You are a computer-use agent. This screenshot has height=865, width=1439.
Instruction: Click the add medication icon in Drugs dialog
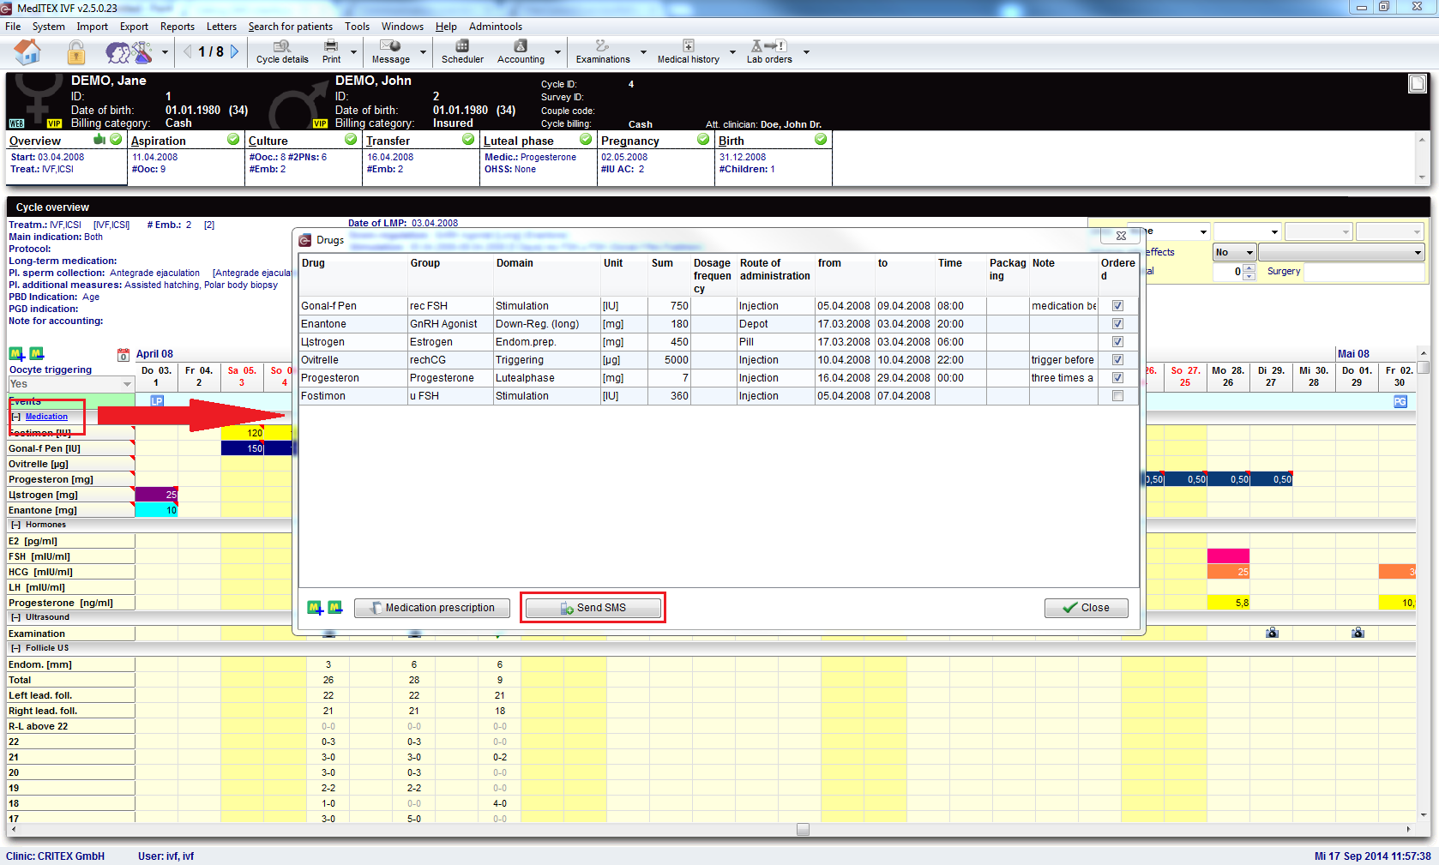click(315, 608)
